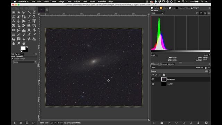Anchor the floating layer button
This screenshot has height=125, width=222.
point(191,123)
